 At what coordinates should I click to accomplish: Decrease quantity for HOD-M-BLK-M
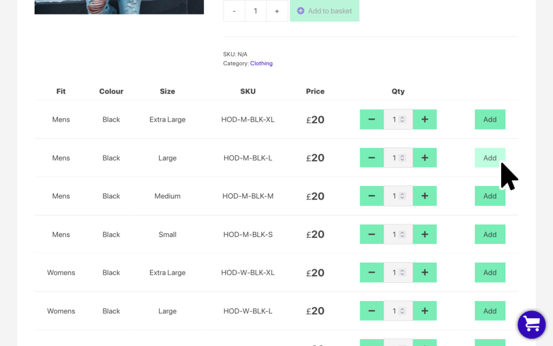(x=372, y=196)
